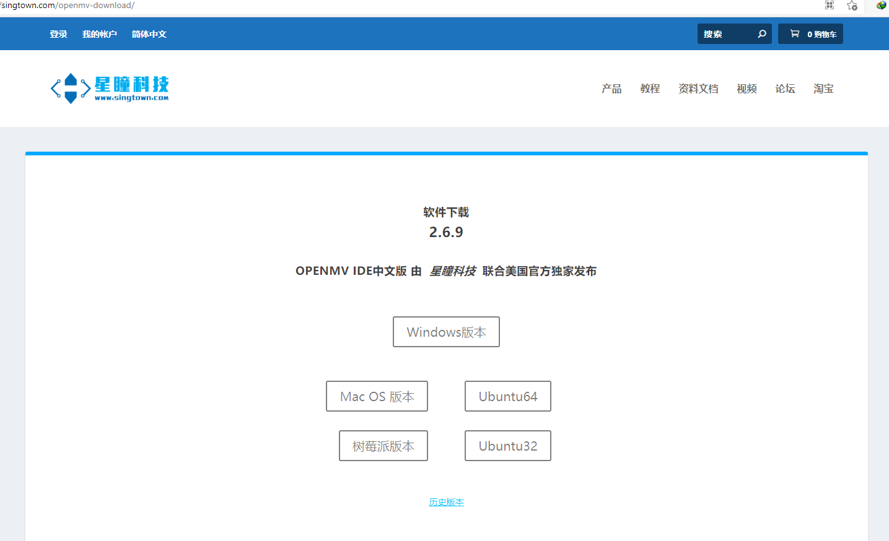Download the Windows版本 installer
This screenshot has width=889, height=541.
(446, 332)
